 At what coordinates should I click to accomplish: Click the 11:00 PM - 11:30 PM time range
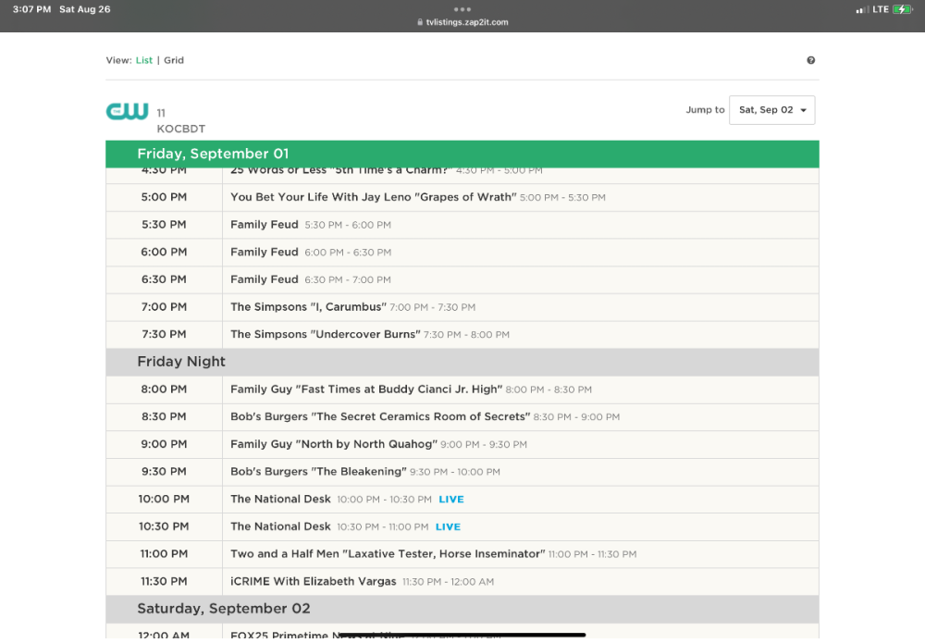(x=592, y=554)
